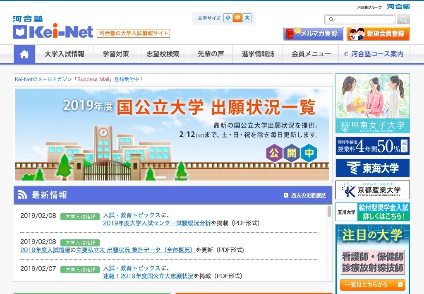Click the search magnifier icon
The width and height of the screenshot is (424, 294).
pos(402,19)
